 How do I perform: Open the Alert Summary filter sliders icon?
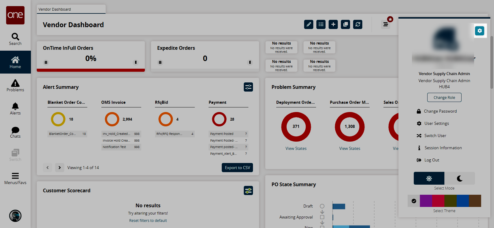tap(248, 87)
